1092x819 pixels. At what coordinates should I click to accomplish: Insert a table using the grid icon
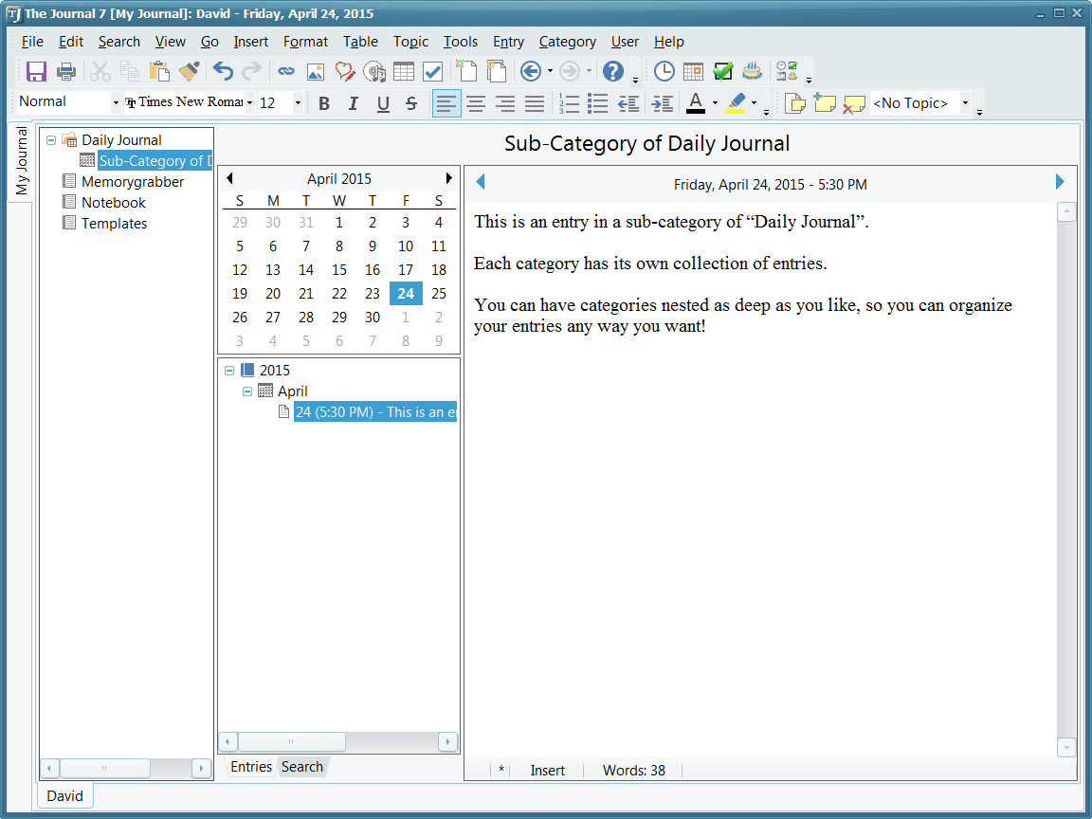(404, 71)
